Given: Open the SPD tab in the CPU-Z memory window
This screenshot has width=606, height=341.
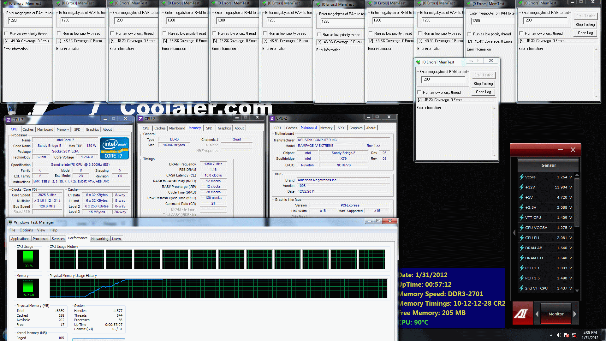Looking at the screenshot, I should pos(209,128).
